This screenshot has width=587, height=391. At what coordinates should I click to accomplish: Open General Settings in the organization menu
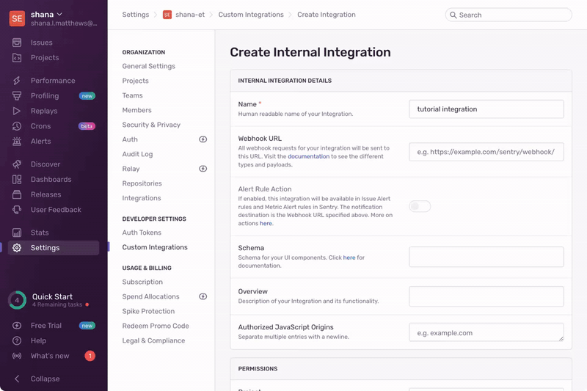click(x=148, y=66)
